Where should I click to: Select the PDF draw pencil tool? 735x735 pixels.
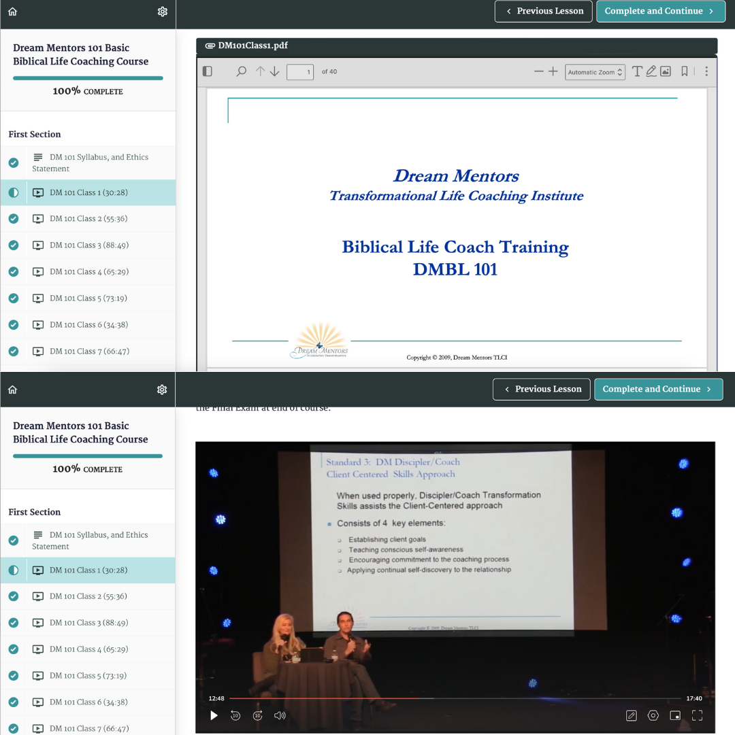click(651, 71)
